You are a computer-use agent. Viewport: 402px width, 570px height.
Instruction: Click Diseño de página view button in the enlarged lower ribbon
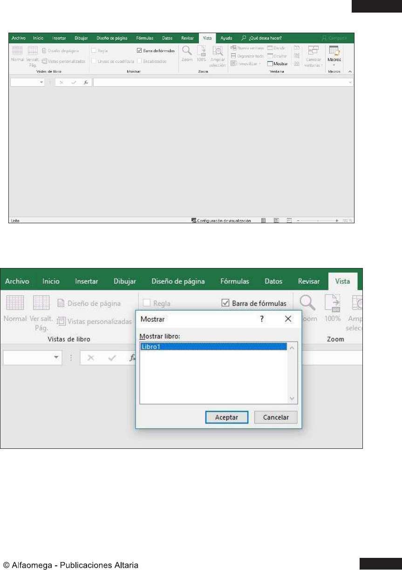(89, 303)
